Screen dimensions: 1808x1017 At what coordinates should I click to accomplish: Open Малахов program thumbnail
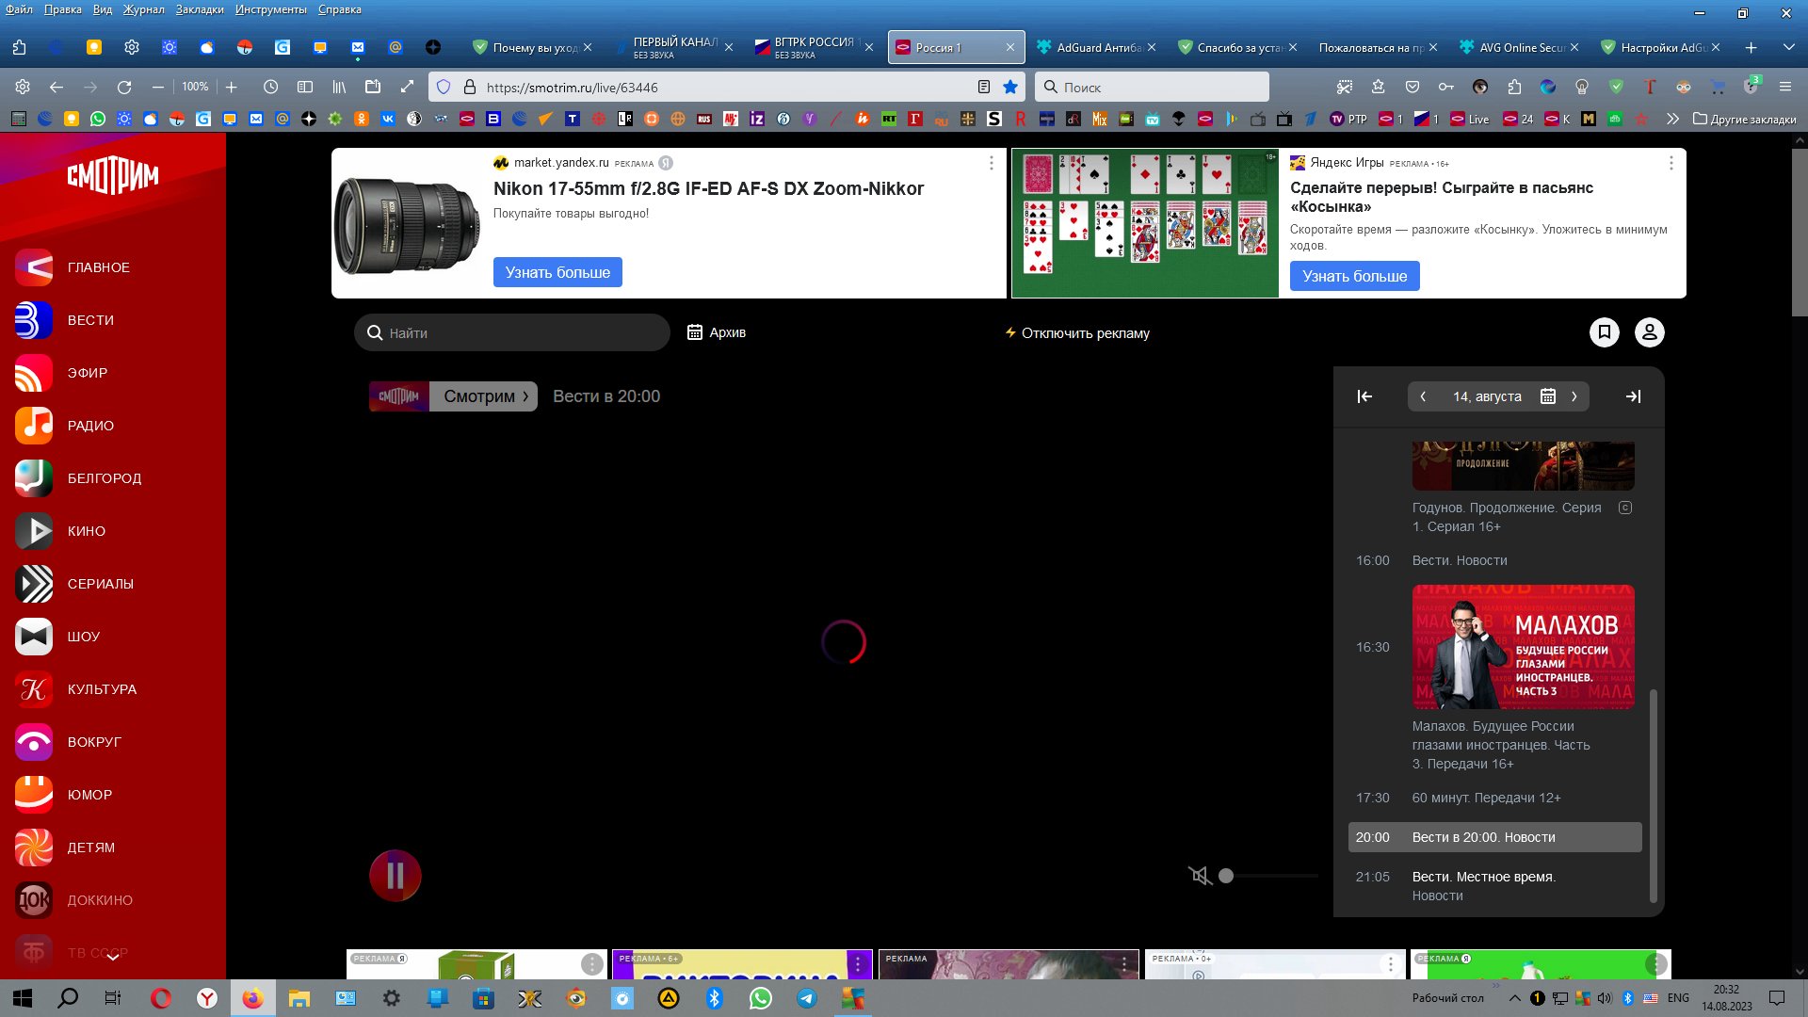coord(1524,647)
